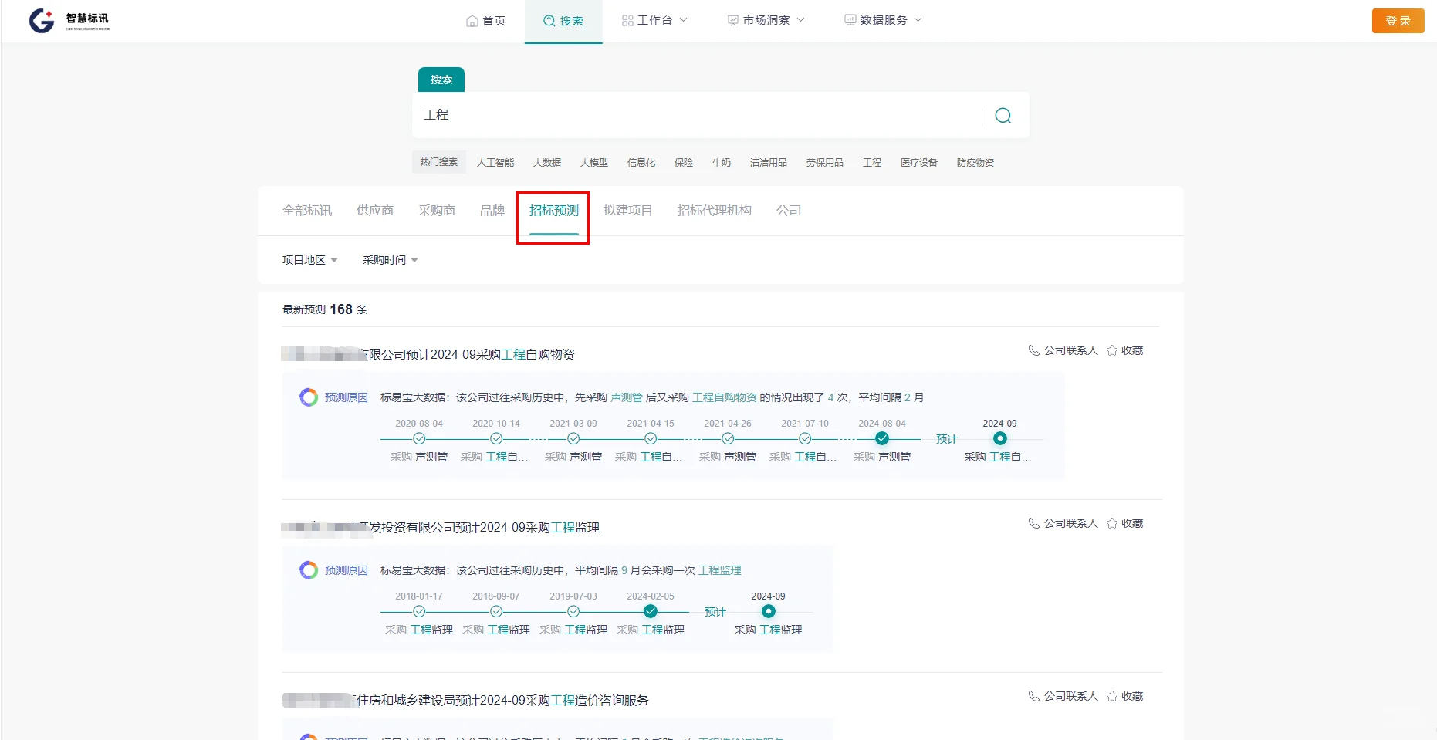Expand the 项目地区 filter dropdown

[308, 260]
